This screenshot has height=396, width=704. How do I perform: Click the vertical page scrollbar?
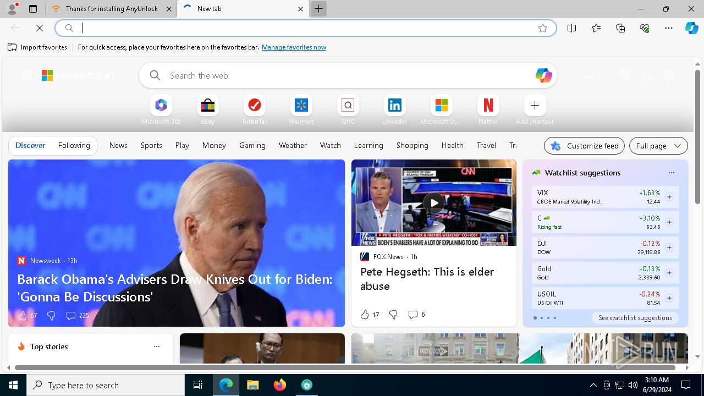coord(698,136)
